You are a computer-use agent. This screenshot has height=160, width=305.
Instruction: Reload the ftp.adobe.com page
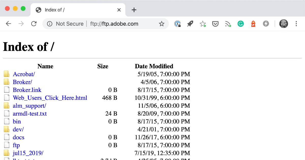34,23
